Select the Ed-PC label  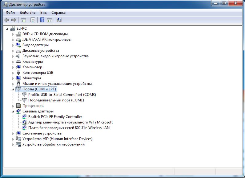[x=22, y=28]
